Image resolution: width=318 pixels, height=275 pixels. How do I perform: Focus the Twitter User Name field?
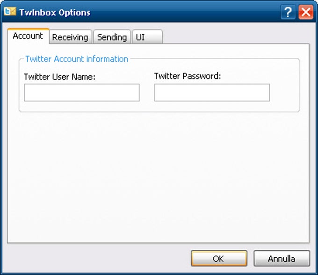(82, 92)
